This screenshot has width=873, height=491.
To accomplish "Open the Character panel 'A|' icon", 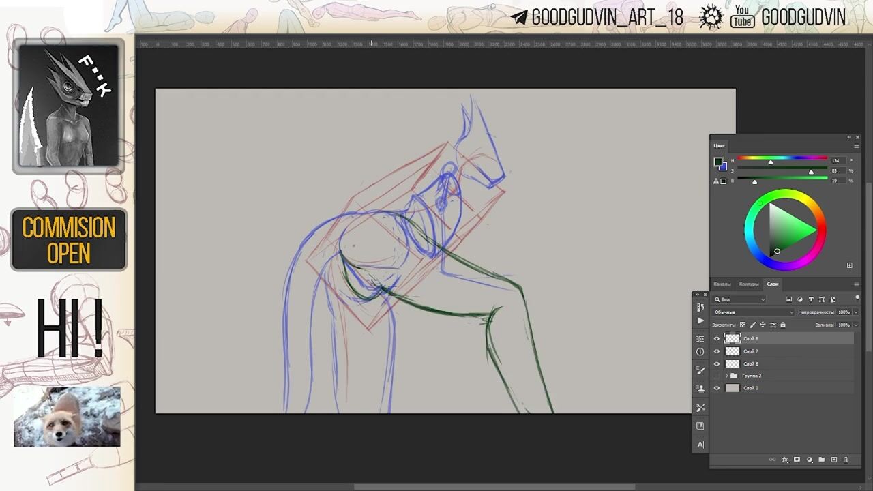I will [700, 445].
